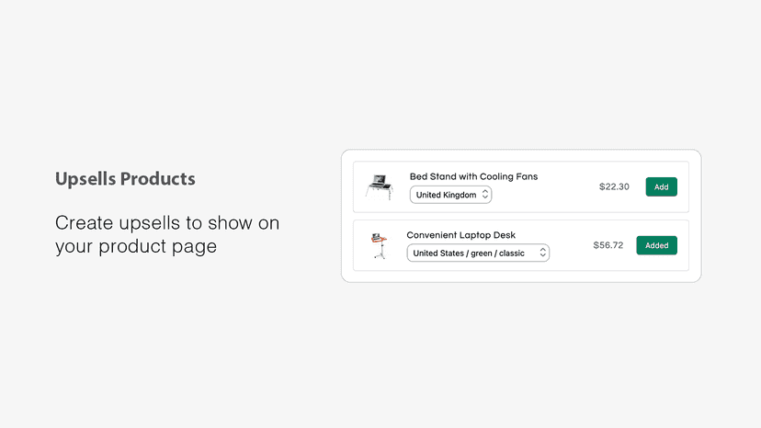Click the Convenient Laptop Desk title

[x=461, y=235]
